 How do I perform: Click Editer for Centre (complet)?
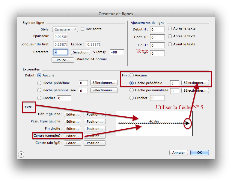[73, 136]
